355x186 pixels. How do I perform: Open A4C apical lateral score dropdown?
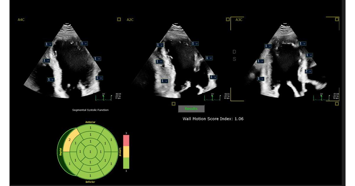tap(84, 43)
